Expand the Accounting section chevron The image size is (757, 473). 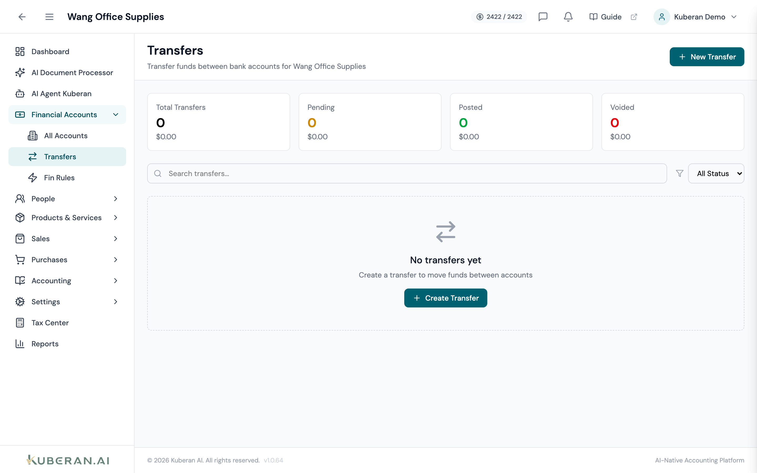pos(115,281)
